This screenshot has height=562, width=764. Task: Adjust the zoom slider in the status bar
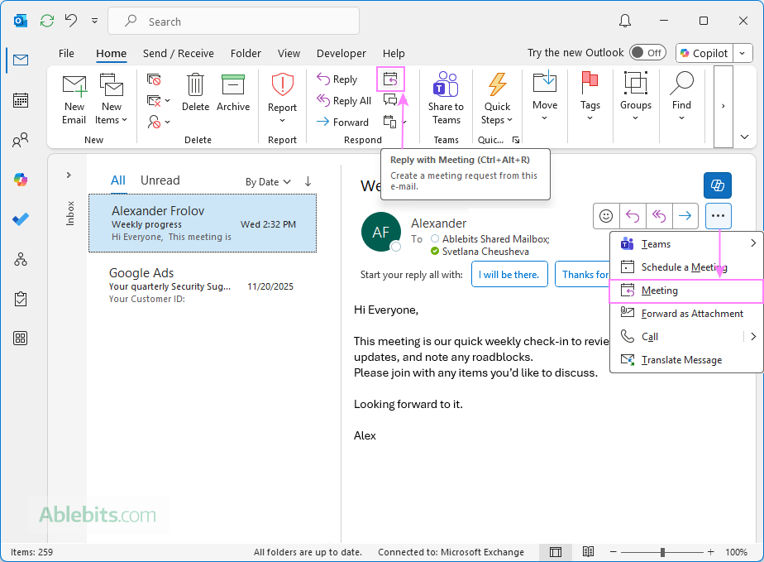pos(661,551)
